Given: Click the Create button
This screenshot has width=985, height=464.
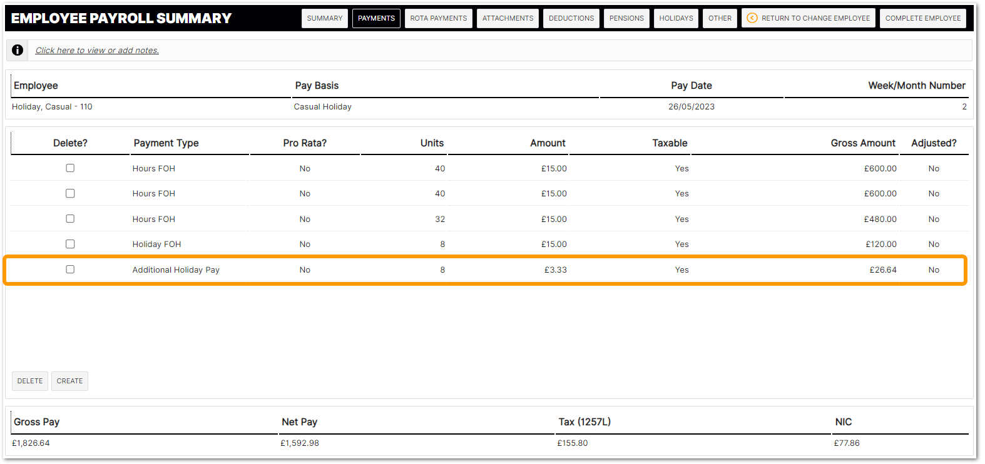Looking at the screenshot, I should tap(69, 381).
